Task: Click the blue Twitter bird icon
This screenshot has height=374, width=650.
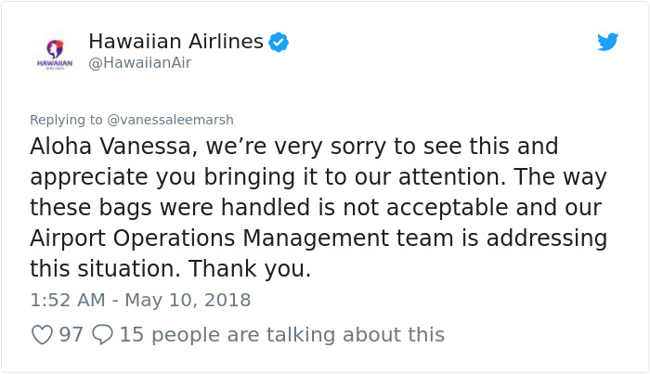Action: click(607, 42)
